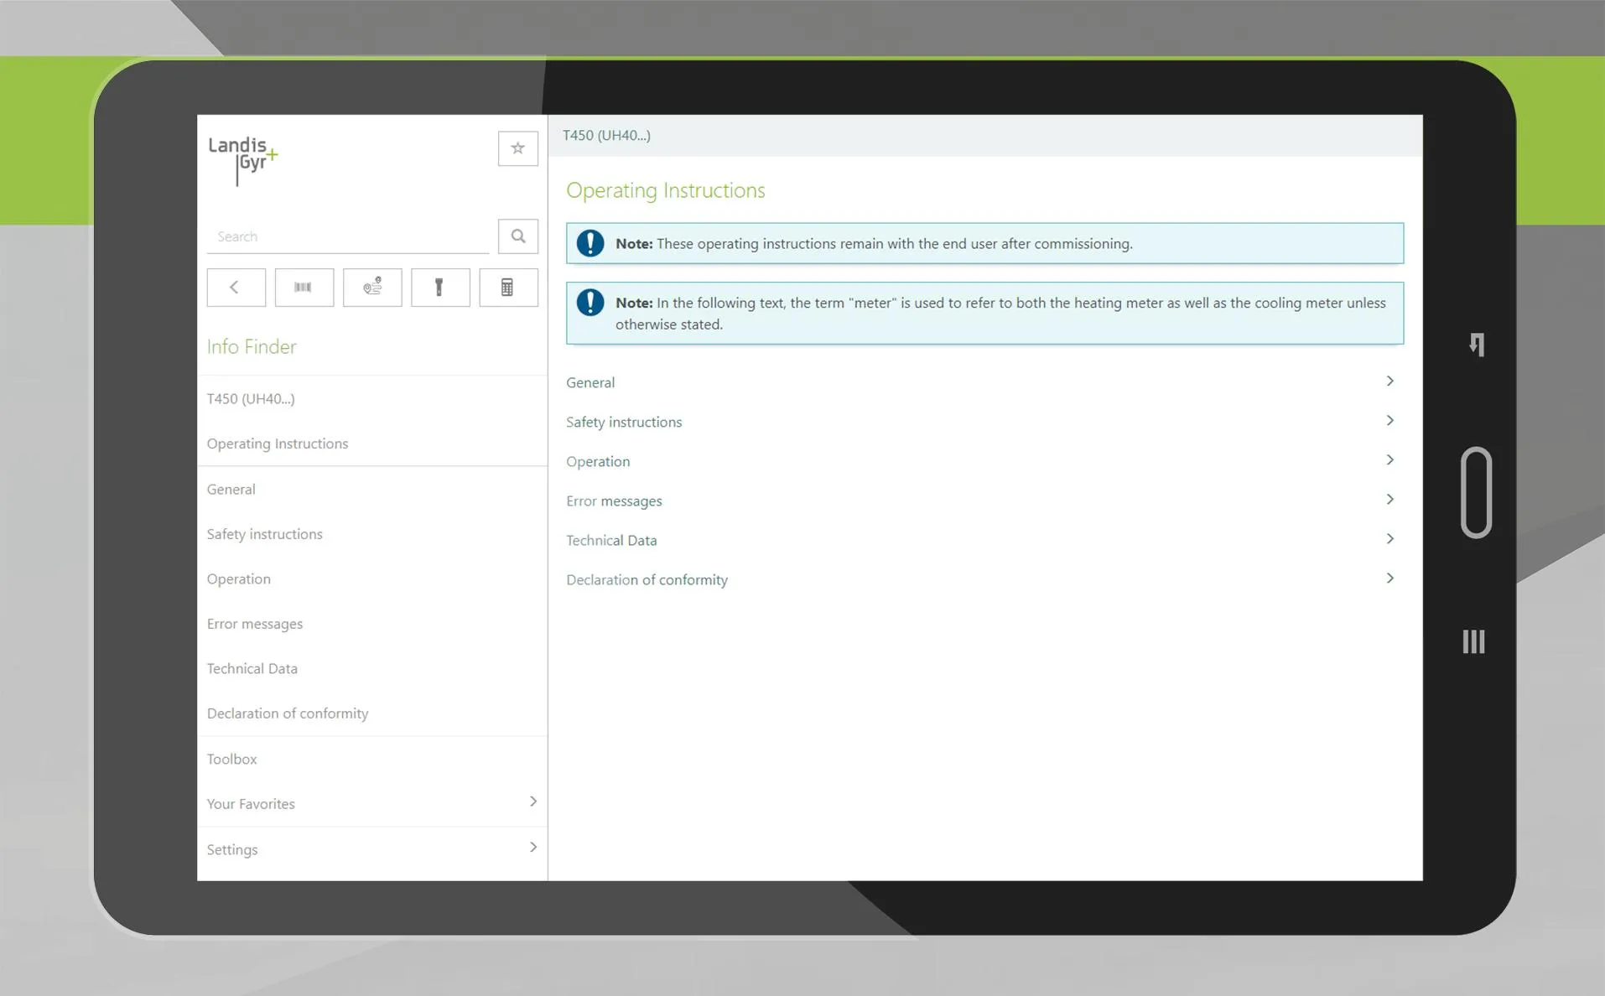Click the Landis+Gyr logo
Screen dimensions: 1605x996
(x=242, y=159)
